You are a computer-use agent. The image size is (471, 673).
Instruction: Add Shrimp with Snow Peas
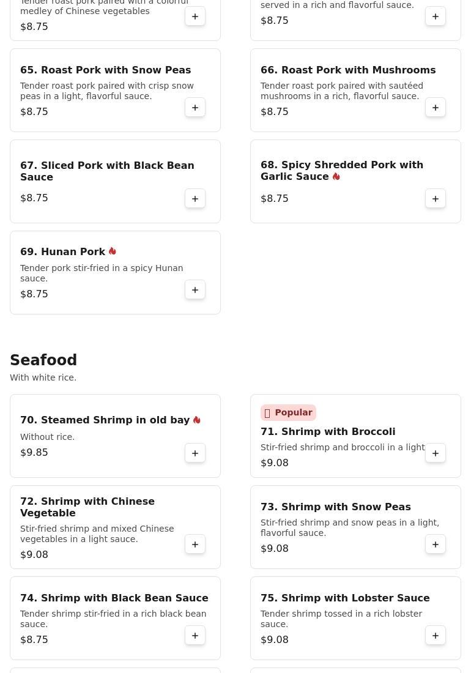[x=435, y=545]
